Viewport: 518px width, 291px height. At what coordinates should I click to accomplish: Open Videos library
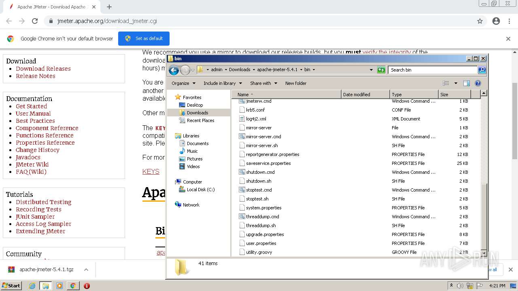click(x=193, y=167)
